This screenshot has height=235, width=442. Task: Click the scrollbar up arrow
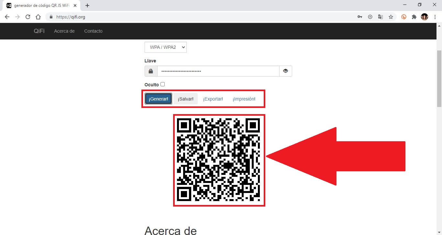[439, 26]
